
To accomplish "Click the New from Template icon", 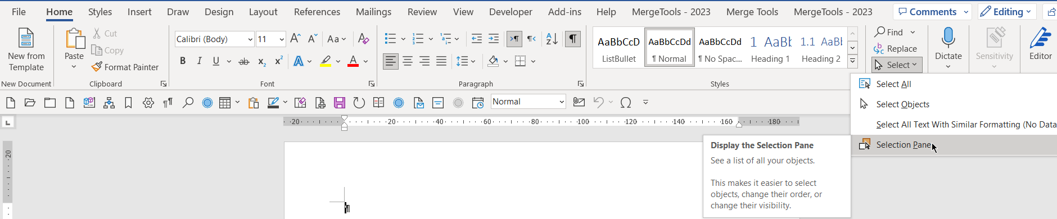I will point(26,49).
